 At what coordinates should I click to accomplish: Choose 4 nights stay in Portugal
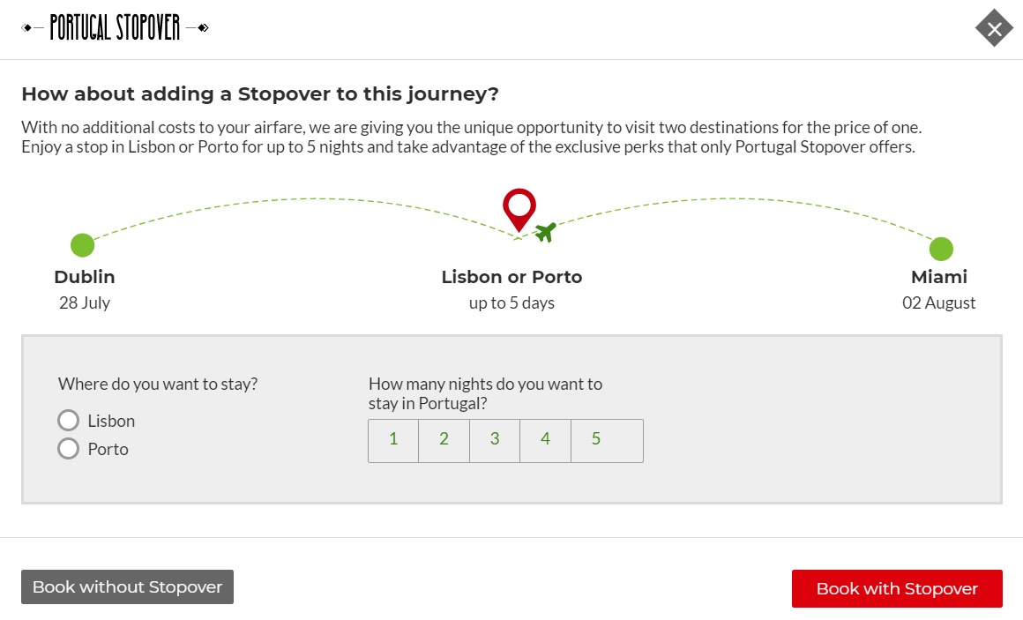click(545, 439)
